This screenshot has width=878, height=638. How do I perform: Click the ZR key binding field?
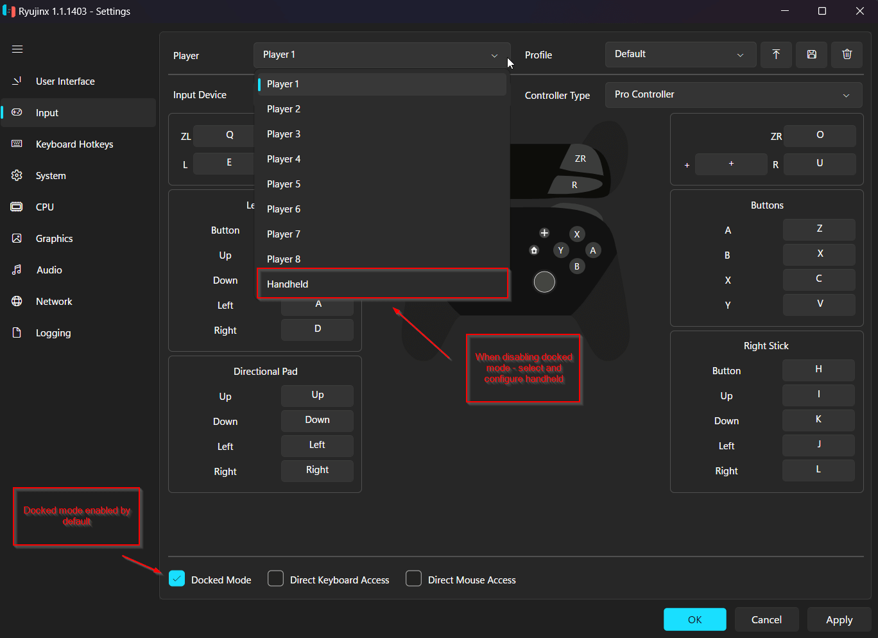coord(820,135)
